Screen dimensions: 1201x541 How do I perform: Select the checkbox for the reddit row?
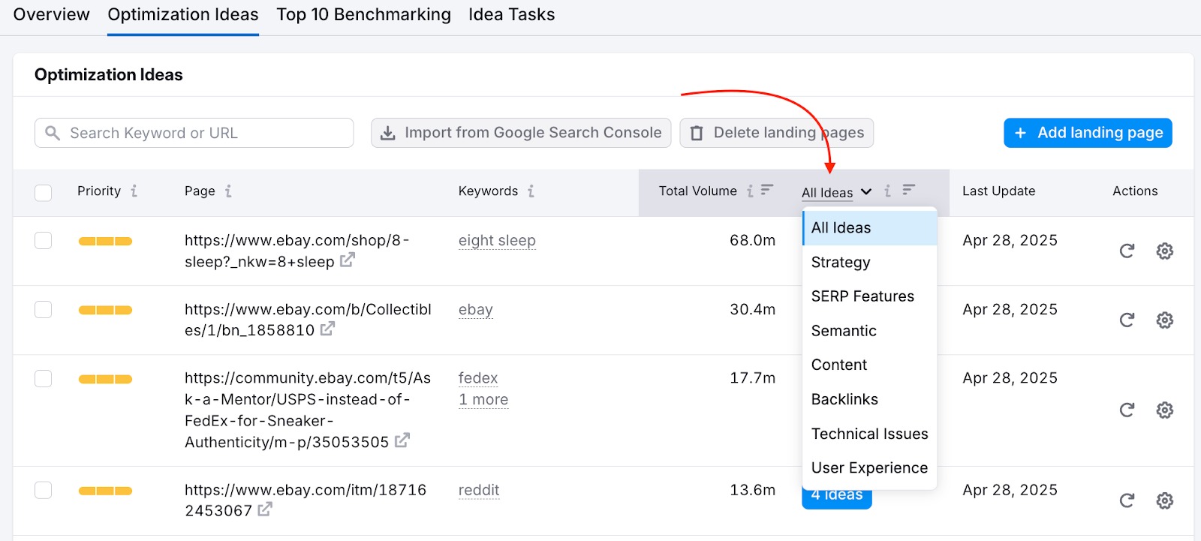click(x=44, y=491)
